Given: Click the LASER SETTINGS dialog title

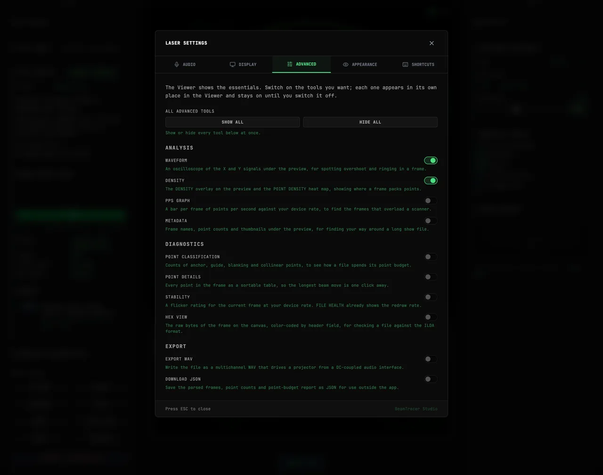Looking at the screenshot, I should point(186,43).
